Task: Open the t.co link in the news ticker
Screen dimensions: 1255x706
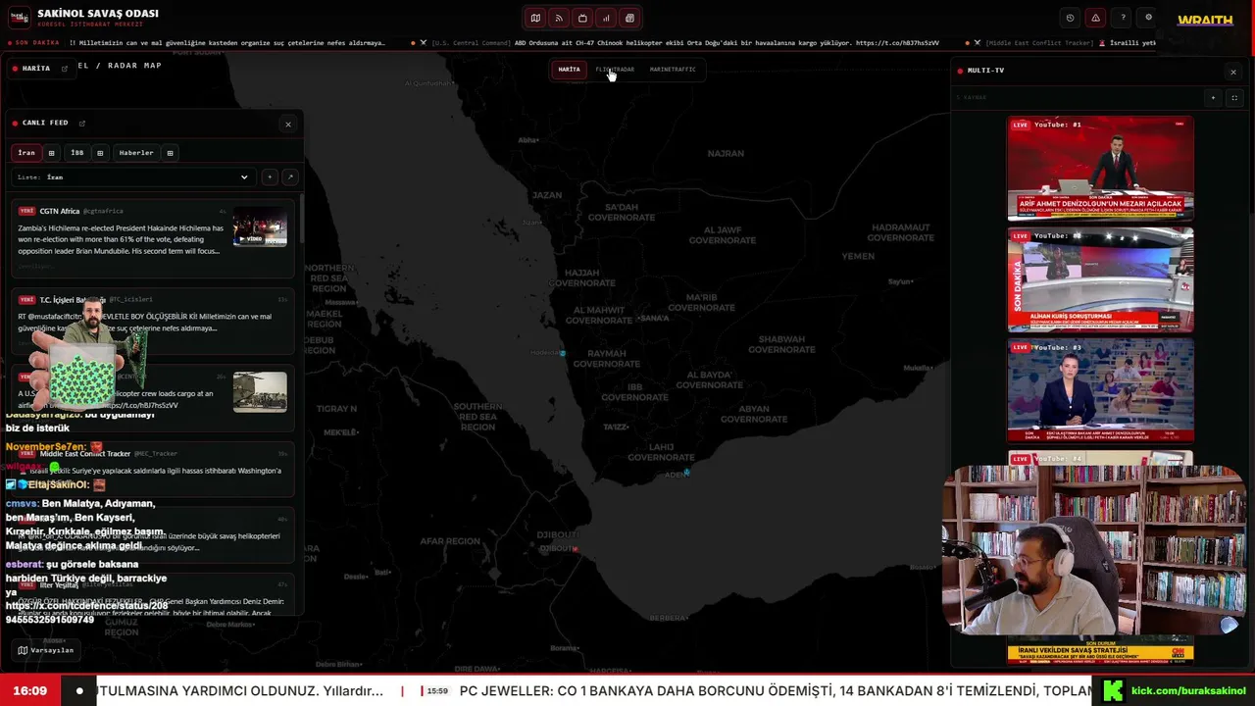Action: [897, 43]
